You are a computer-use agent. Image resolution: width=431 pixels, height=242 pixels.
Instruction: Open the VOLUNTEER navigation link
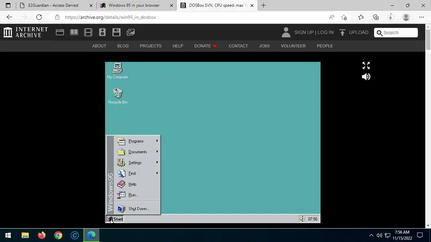tap(293, 46)
